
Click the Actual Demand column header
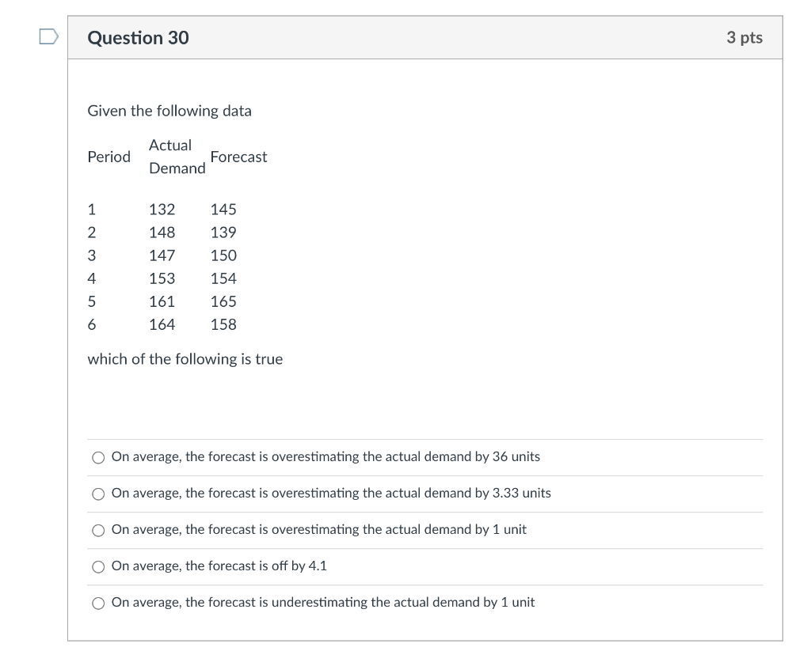pos(177,157)
